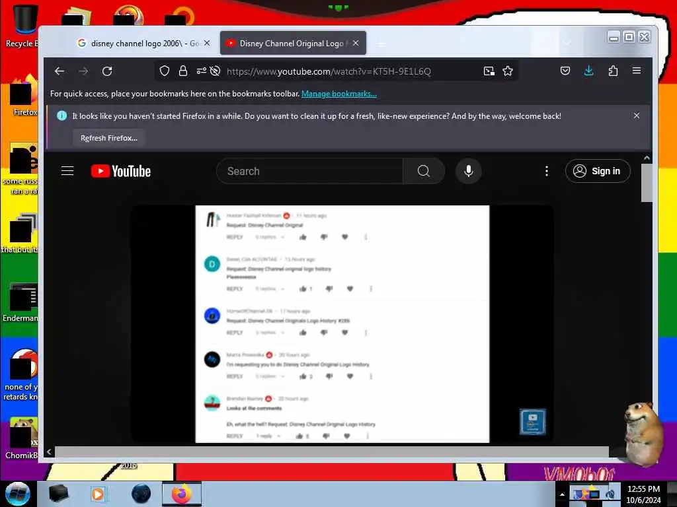This screenshot has height=507, width=677.
Task: Open the site permissions icon in the address bar
Action: pos(201,71)
